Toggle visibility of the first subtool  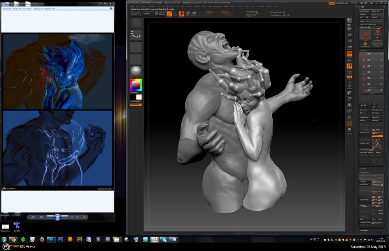(x=382, y=54)
